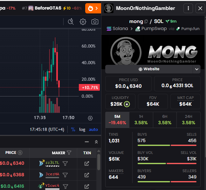206x190 pixels.
Task: Close the MoonOrNothingGambler panel
Action: pyautogui.click(x=200, y=8)
